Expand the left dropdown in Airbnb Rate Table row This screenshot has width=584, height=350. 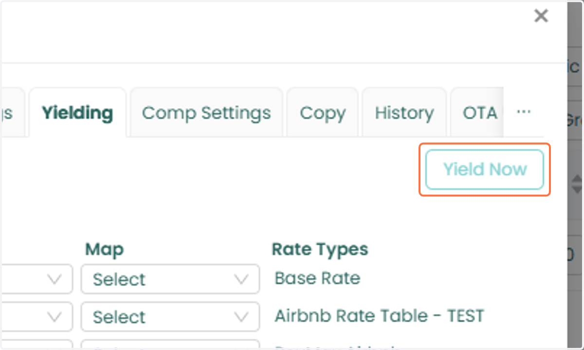tap(36, 317)
